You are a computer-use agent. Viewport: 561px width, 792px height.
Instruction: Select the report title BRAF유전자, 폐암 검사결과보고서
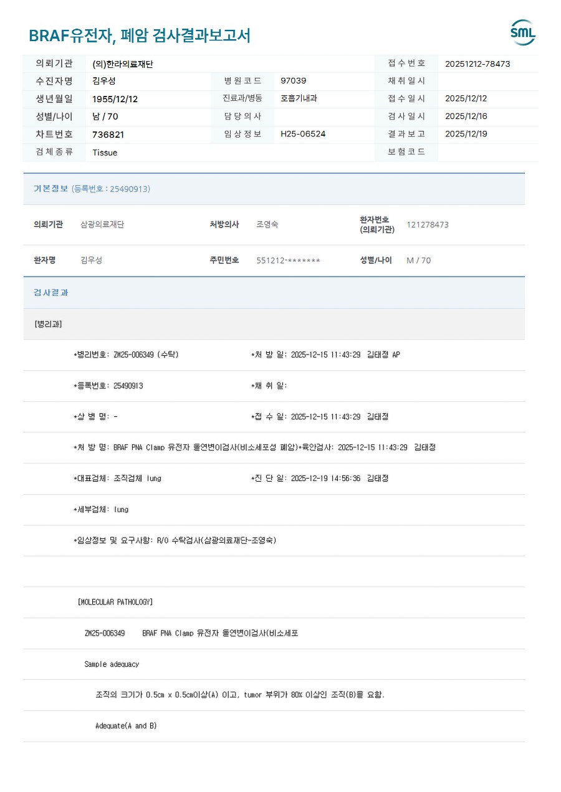[x=140, y=36]
